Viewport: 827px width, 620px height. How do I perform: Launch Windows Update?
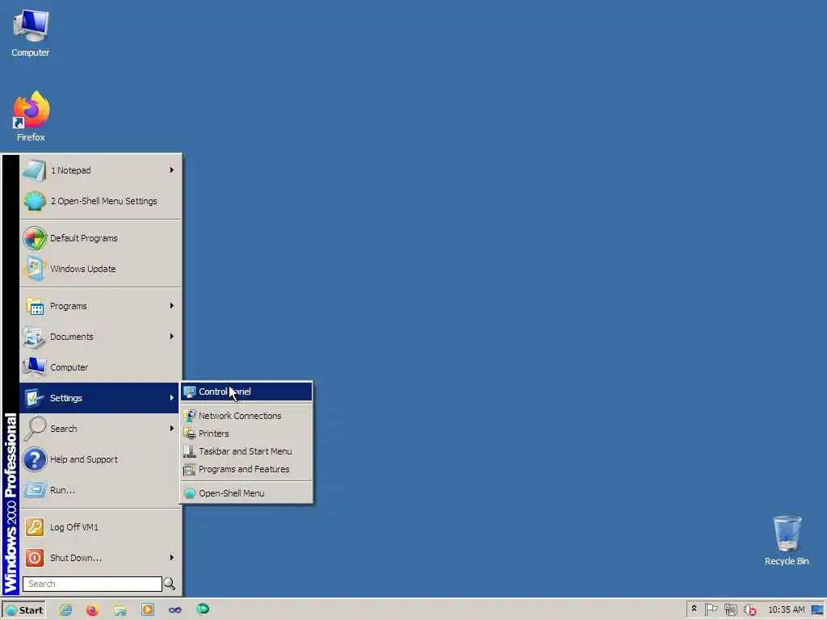tap(100, 269)
